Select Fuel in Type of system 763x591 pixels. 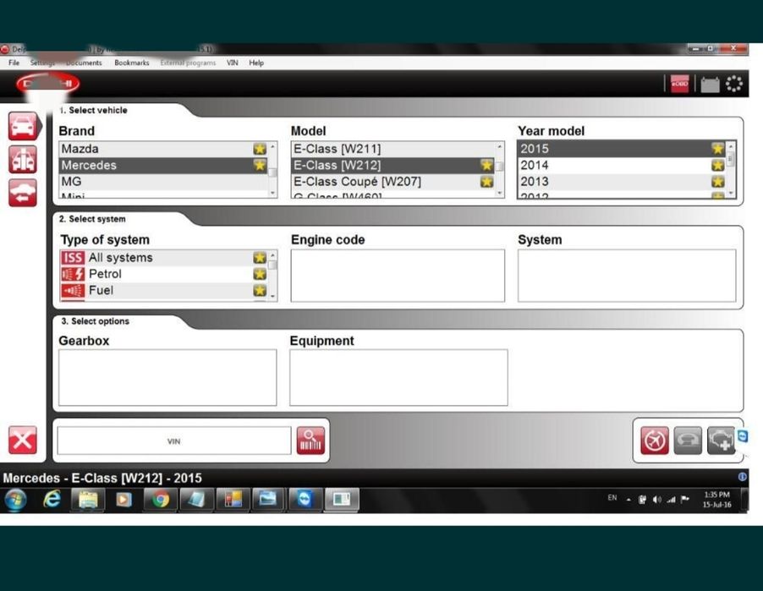click(163, 290)
